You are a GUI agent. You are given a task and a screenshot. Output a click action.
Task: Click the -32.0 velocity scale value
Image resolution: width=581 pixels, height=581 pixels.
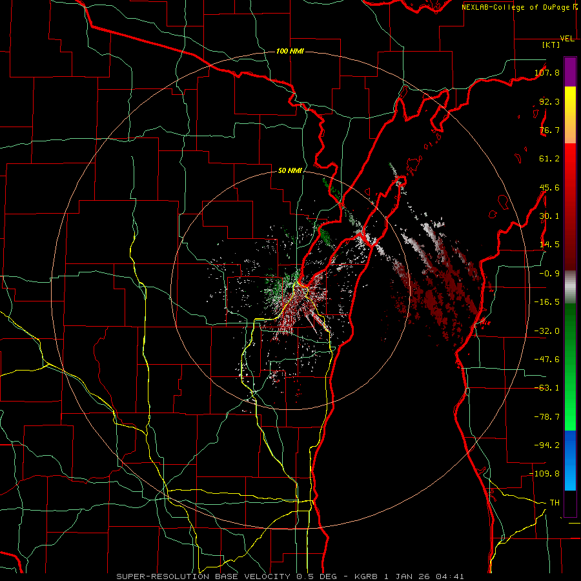(547, 331)
